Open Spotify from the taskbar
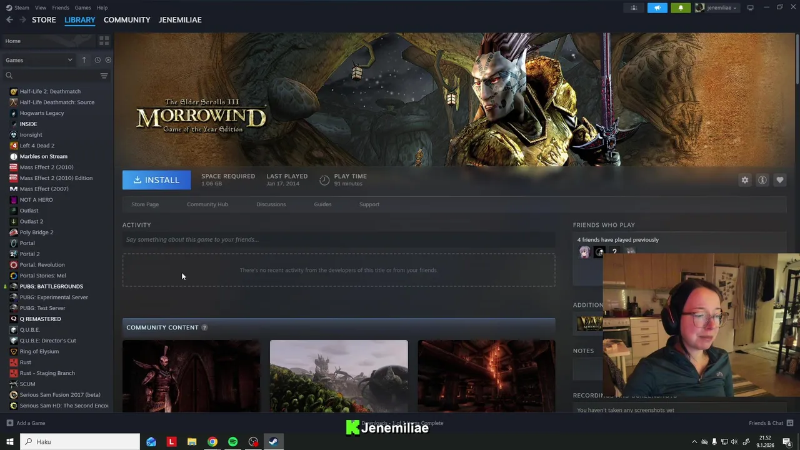 pos(232,442)
